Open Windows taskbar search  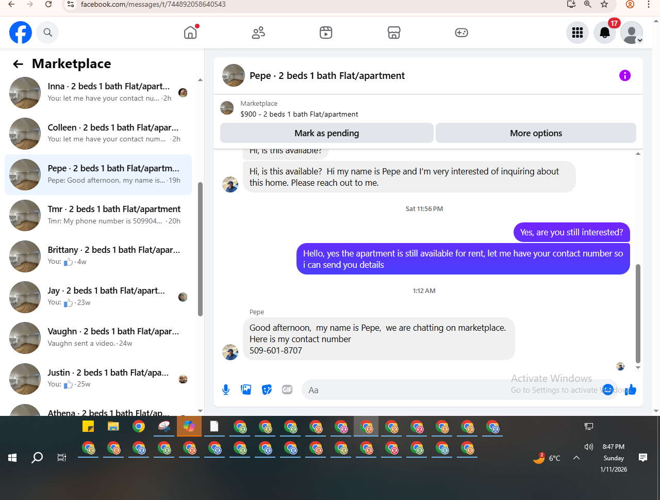click(x=37, y=458)
